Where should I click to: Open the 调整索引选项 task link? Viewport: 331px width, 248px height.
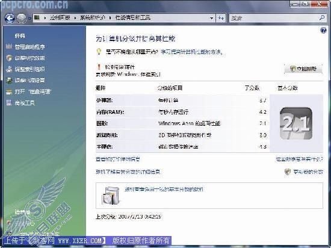[x=29, y=69]
